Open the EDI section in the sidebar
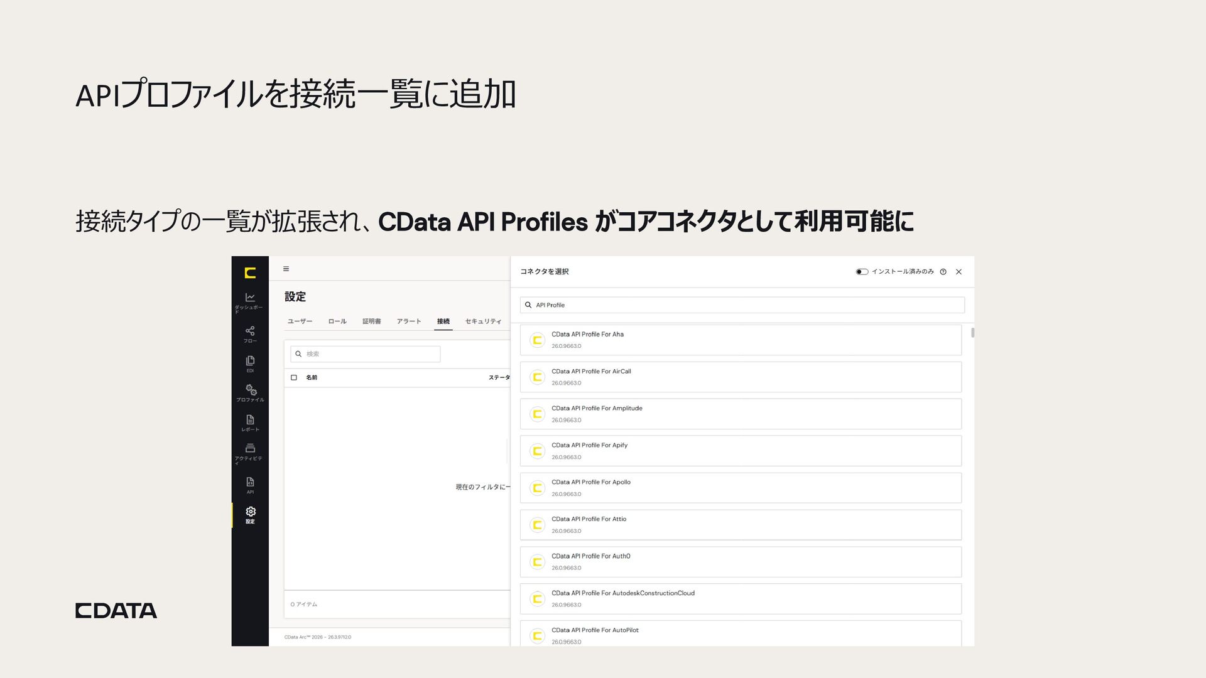1206x678 pixels. 250,364
